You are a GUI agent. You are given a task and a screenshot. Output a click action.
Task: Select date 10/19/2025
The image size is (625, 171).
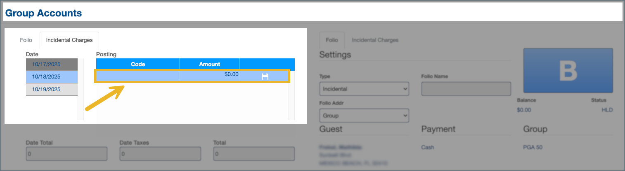click(x=52, y=89)
